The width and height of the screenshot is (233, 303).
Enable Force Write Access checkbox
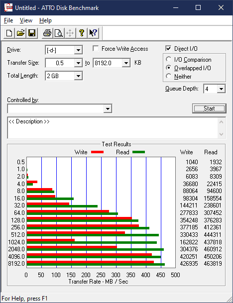click(96, 48)
